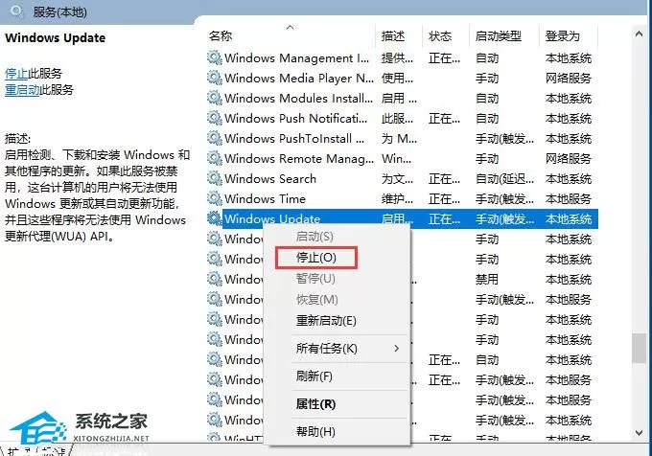Click the gear icon beside Windows Management Instrumentation
The image size is (652, 456).
(x=215, y=57)
